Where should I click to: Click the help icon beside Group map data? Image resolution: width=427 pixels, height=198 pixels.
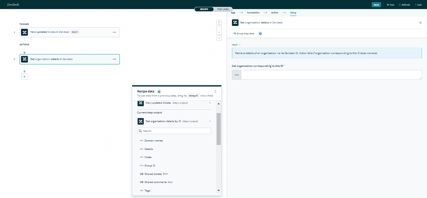point(260,33)
